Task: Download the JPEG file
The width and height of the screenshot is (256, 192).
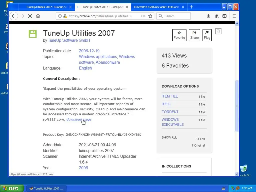Action: point(166,104)
